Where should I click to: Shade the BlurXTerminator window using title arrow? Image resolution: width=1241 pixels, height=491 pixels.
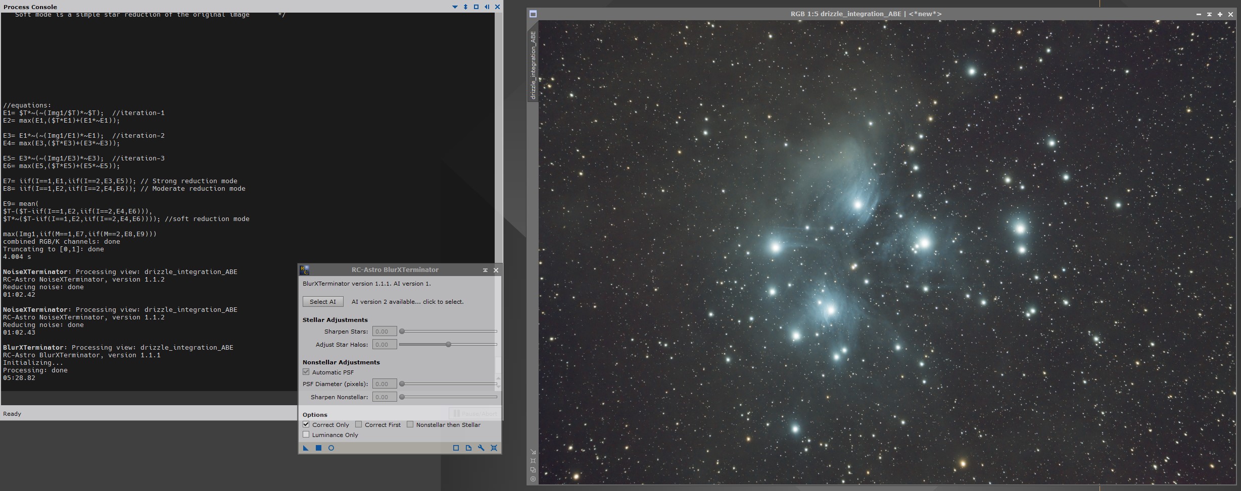(485, 270)
